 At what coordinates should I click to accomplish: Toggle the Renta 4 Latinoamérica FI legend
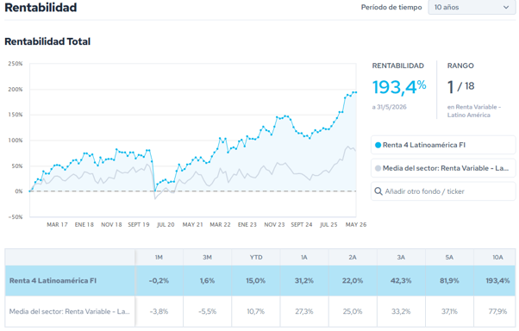[x=443, y=145]
